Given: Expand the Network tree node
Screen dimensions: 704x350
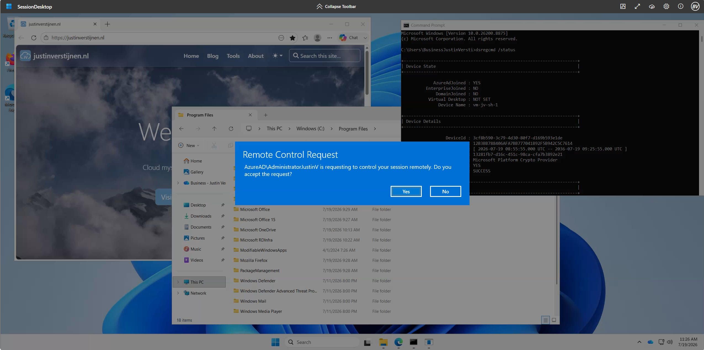Looking at the screenshot, I should [x=178, y=293].
